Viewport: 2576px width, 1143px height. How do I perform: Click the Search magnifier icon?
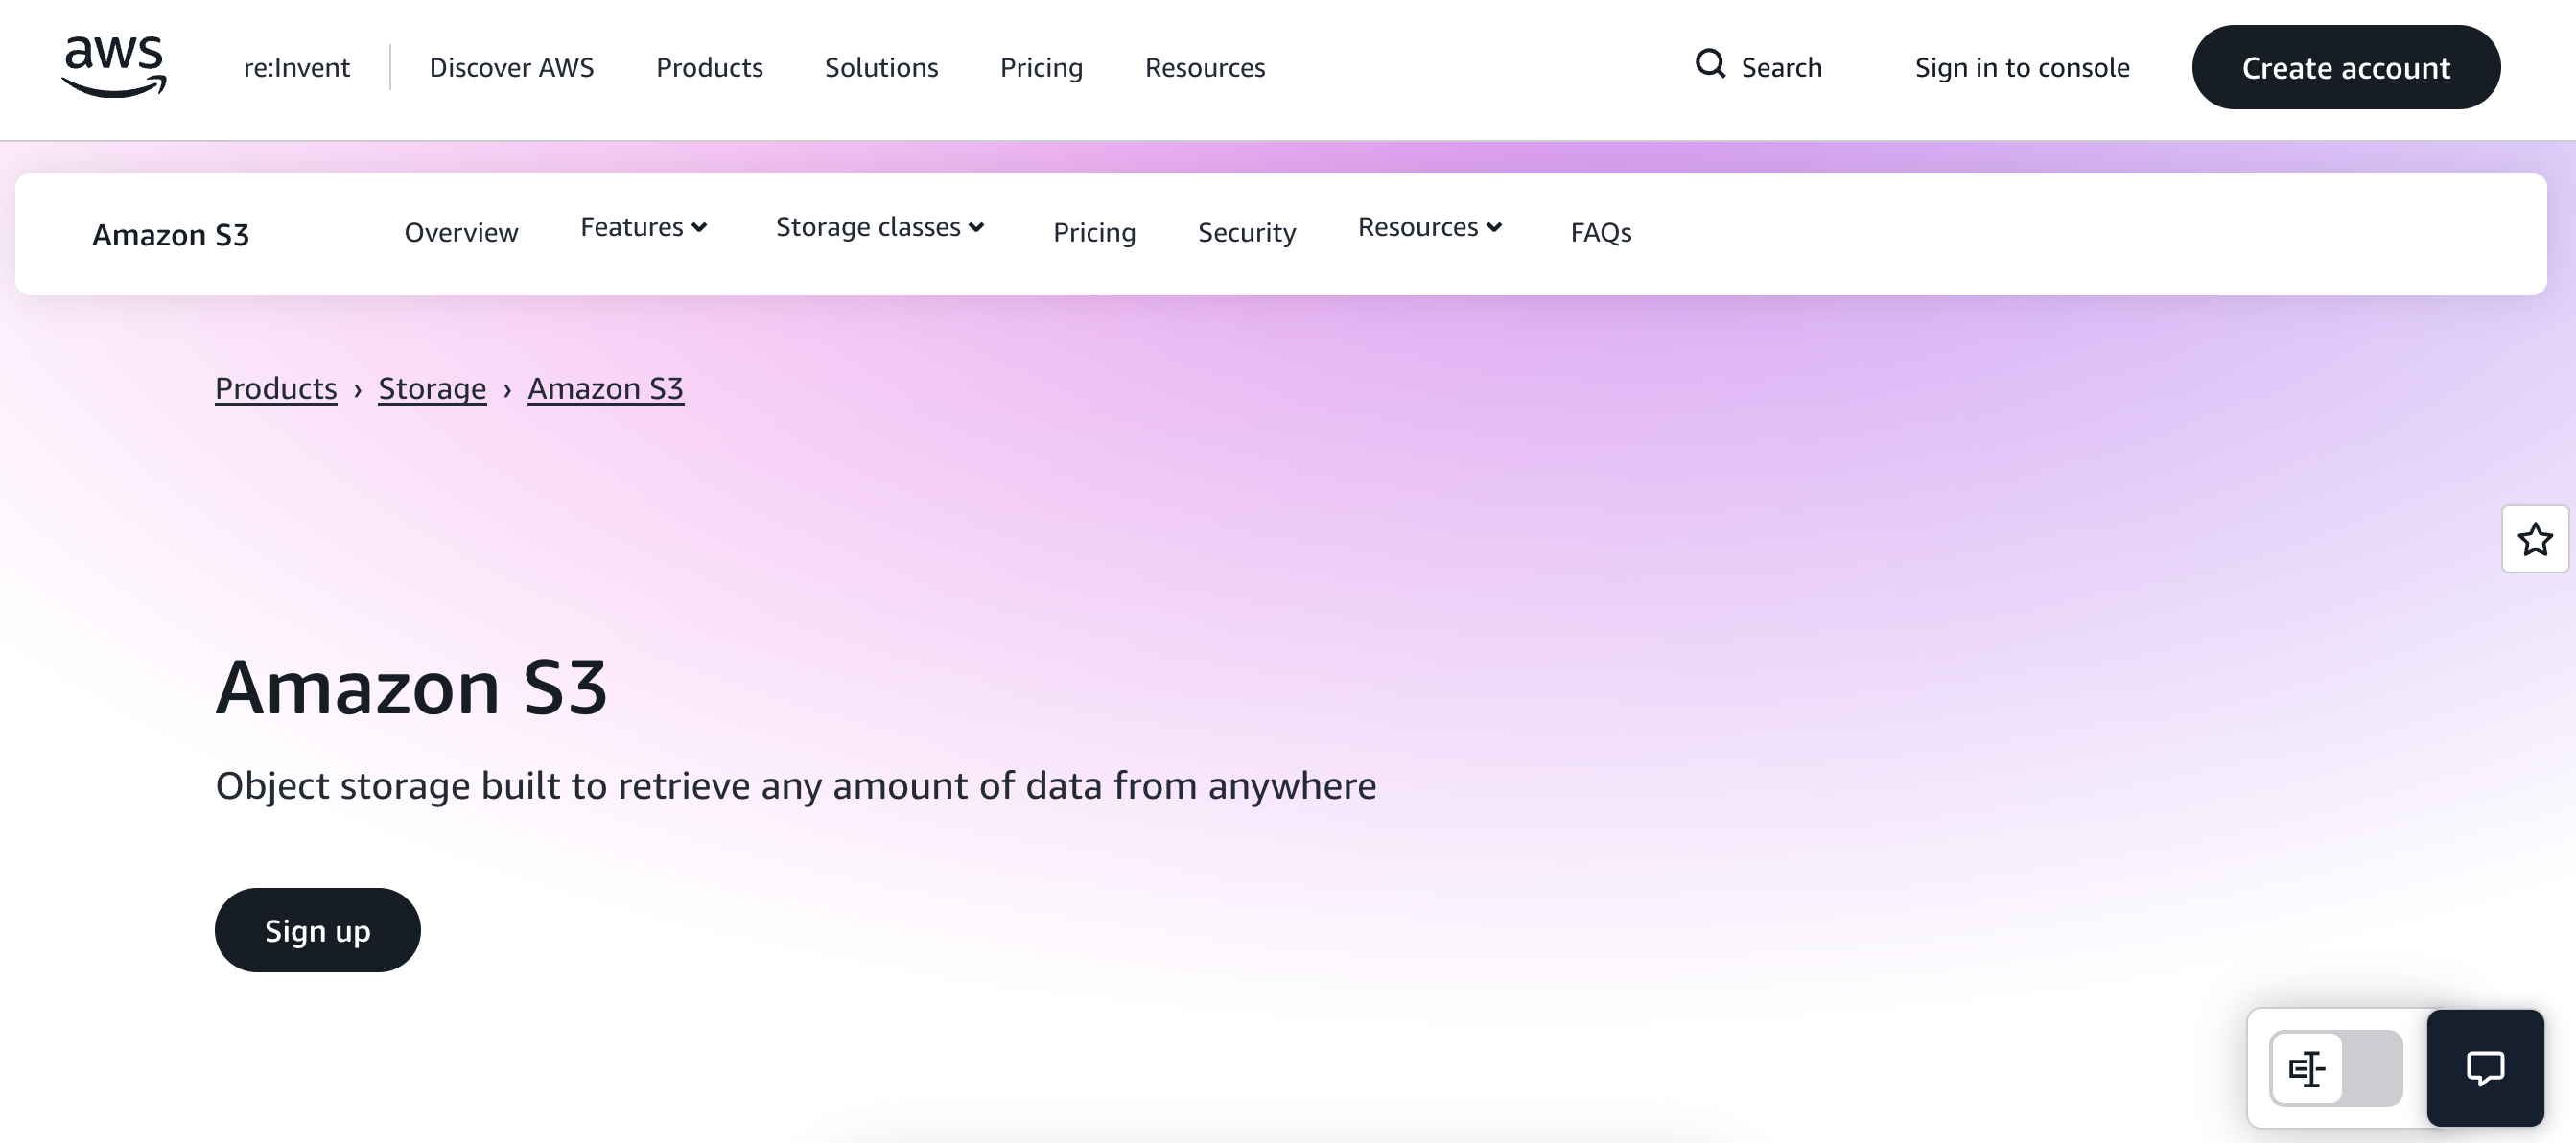[1710, 64]
